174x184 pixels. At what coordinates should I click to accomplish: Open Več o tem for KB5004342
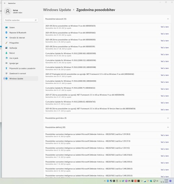coord(165,75)
